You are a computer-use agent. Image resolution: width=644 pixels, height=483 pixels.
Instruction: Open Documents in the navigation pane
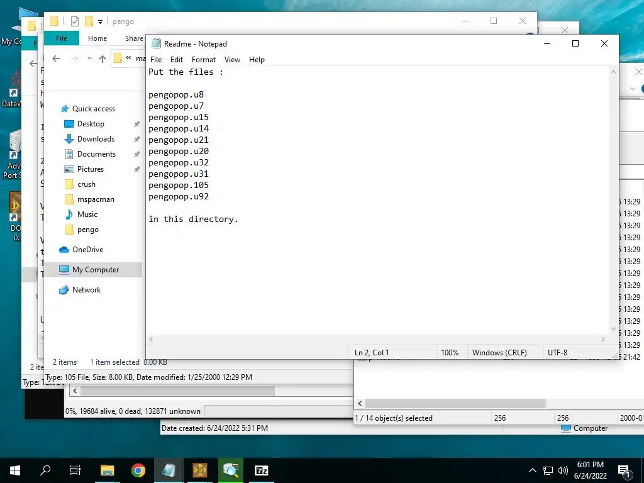tap(96, 155)
